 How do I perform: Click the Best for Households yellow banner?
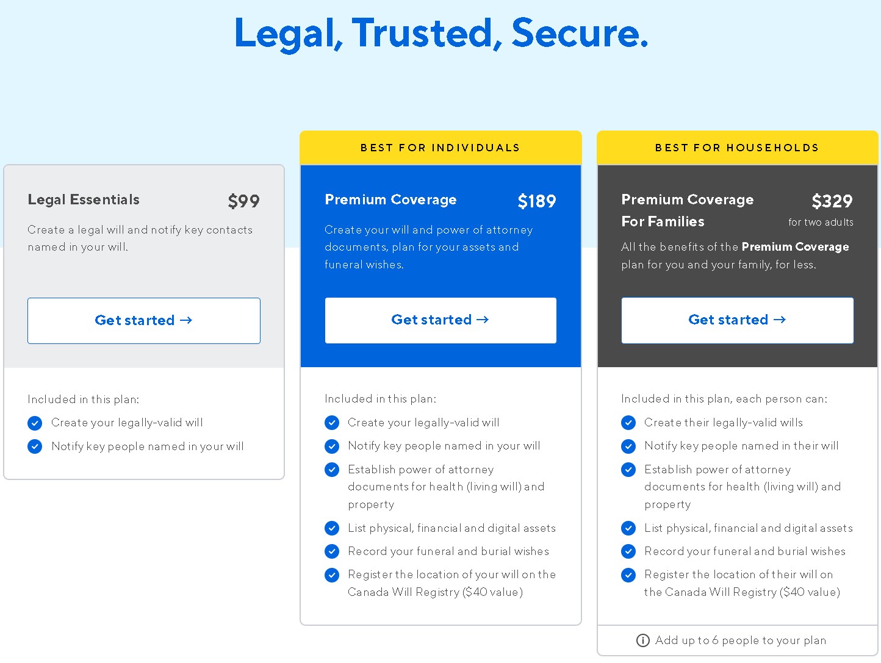click(737, 148)
